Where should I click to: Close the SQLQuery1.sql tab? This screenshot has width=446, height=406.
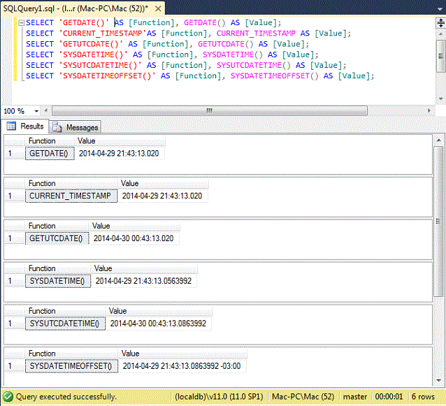158,9
